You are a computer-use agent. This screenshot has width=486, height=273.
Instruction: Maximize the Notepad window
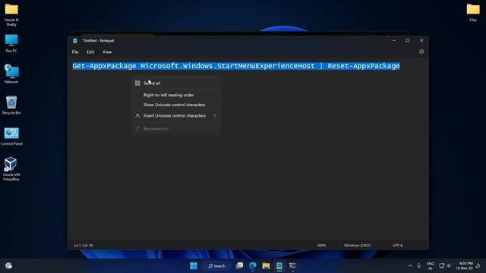408,40
